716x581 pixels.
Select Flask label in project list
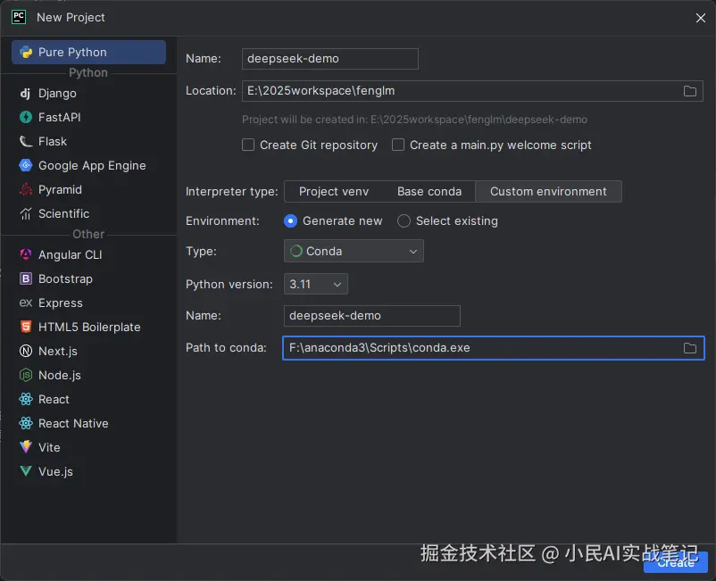tap(53, 142)
